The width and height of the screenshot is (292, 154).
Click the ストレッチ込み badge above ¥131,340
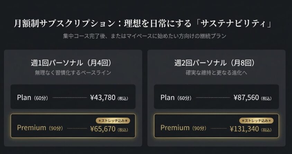pyautogui.click(x=256, y=120)
